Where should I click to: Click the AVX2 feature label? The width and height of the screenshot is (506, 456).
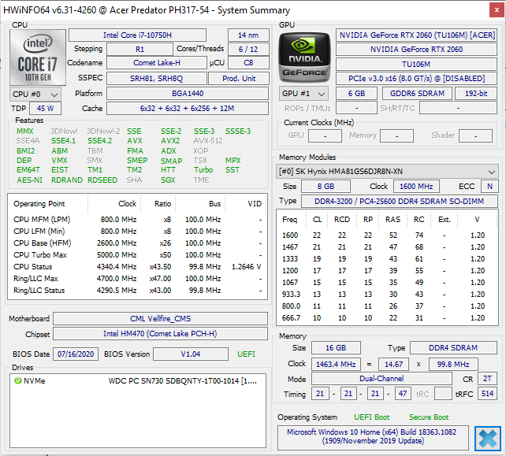point(170,141)
